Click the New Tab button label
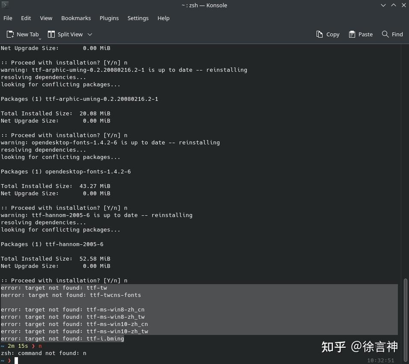409x364 pixels. [x=27, y=34]
